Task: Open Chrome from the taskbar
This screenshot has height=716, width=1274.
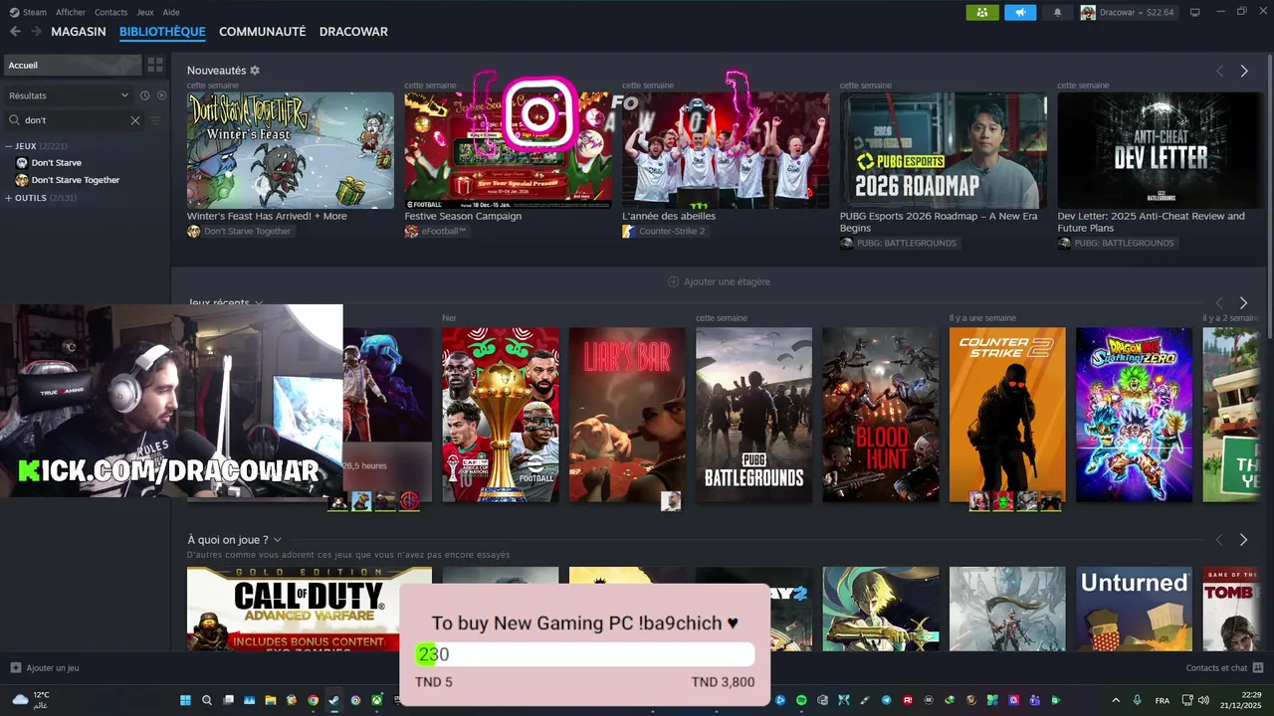Action: (314, 700)
